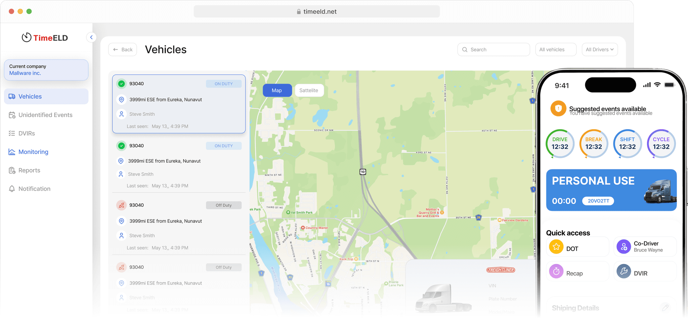Image resolution: width=688 pixels, height=324 pixels.
Task: Switch map to Map view
Action: pos(277,91)
